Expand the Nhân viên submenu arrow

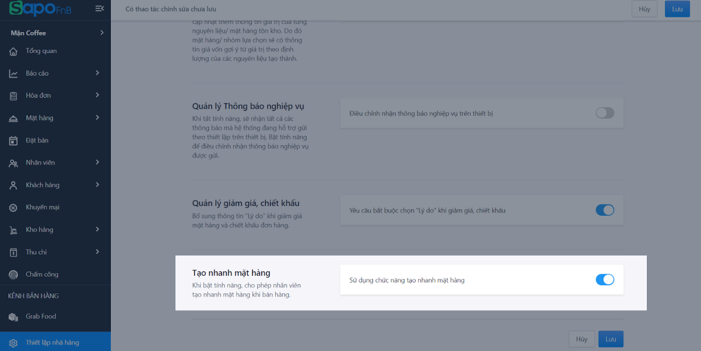pyautogui.click(x=97, y=162)
